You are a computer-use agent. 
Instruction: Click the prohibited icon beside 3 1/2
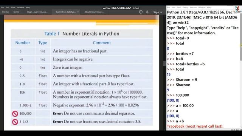[x=15, y=122]
